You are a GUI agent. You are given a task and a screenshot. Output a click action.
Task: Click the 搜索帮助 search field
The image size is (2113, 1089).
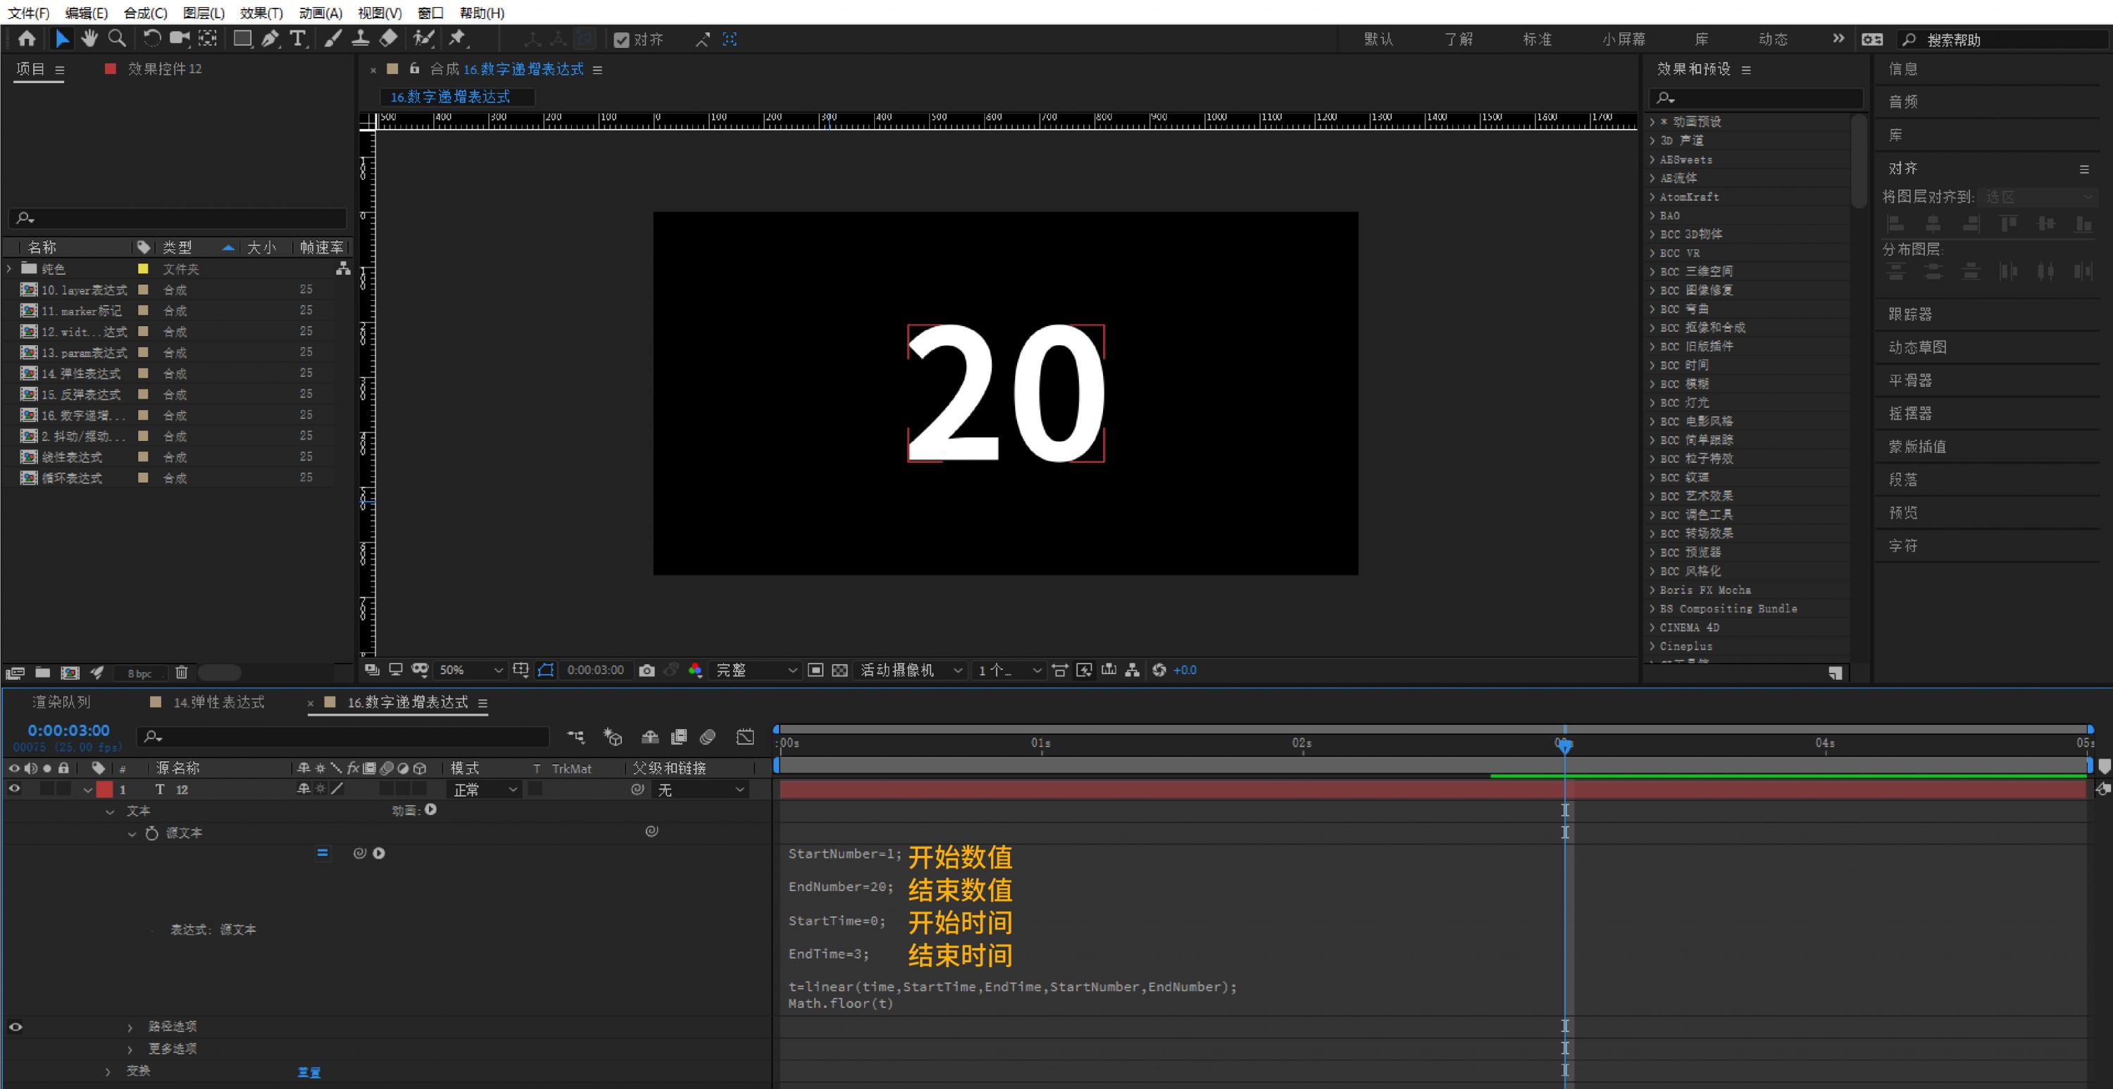[x=2009, y=39]
